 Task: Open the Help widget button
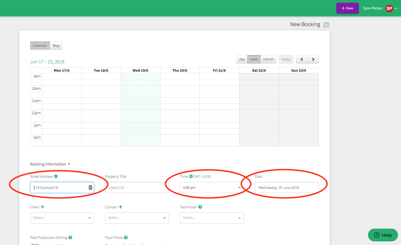pyautogui.click(x=383, y=235)
